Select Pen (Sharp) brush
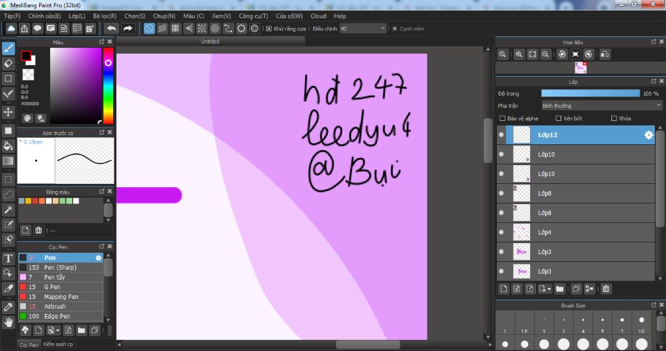This screenshot has height=351, width=666. coord(60,267)
